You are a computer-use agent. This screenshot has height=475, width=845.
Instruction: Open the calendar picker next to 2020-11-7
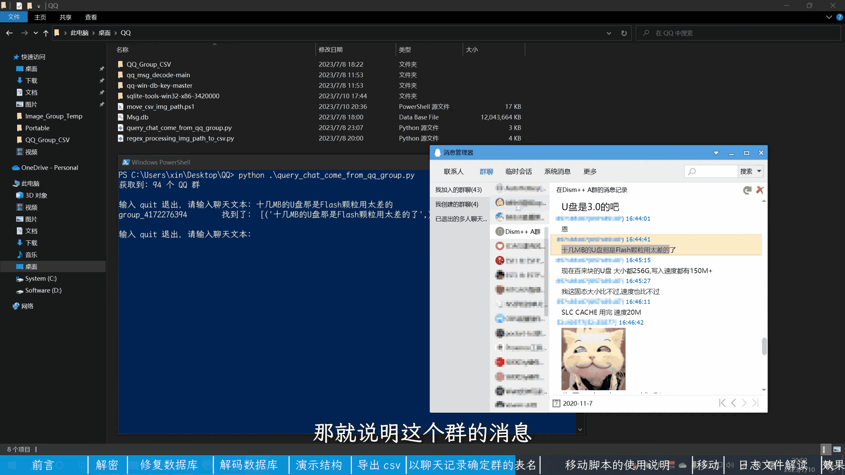(x=557, y=403)
